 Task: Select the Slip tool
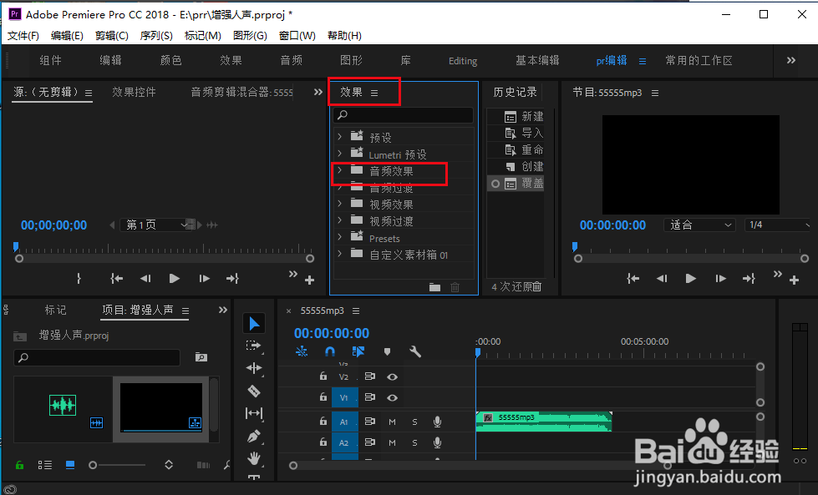coord(254,413)
